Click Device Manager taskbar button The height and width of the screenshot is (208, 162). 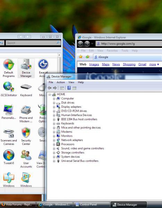(129, 205)
